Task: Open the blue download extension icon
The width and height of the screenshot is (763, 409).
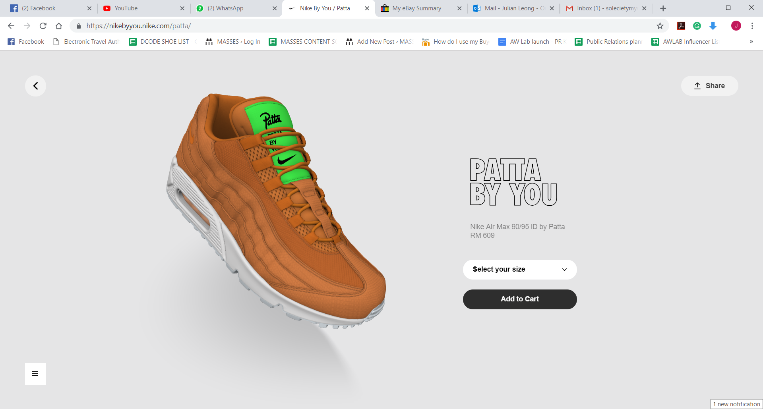Action: click(x=713, y=26)
